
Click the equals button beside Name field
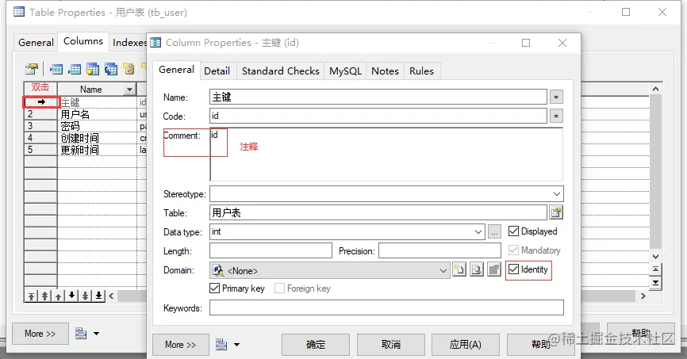pyautogui.click(x=556, y=97)
